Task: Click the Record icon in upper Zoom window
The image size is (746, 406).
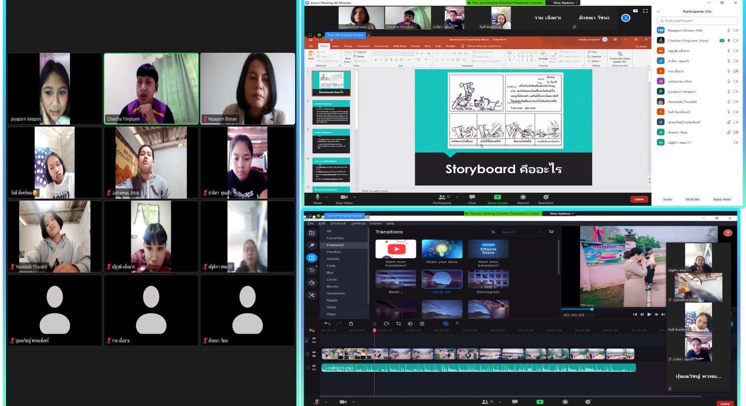Action: [523, 197]
